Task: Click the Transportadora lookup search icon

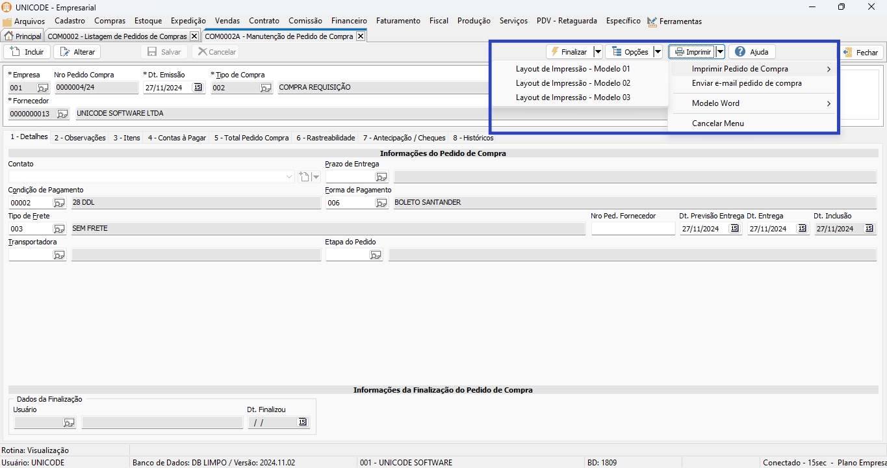Action: [59, 255]
